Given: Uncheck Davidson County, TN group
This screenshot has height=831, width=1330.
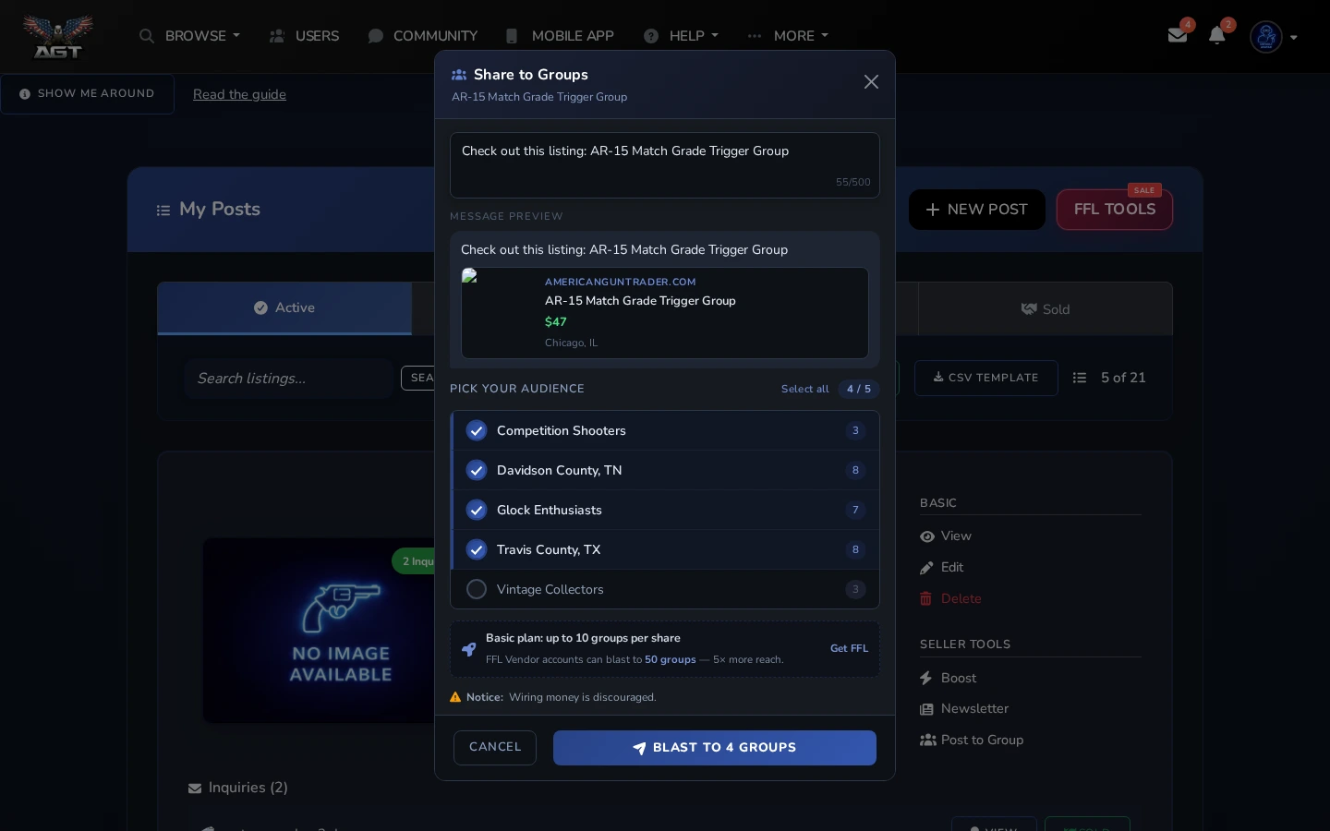Looking at the screenshot, I should tap(477, 470).
